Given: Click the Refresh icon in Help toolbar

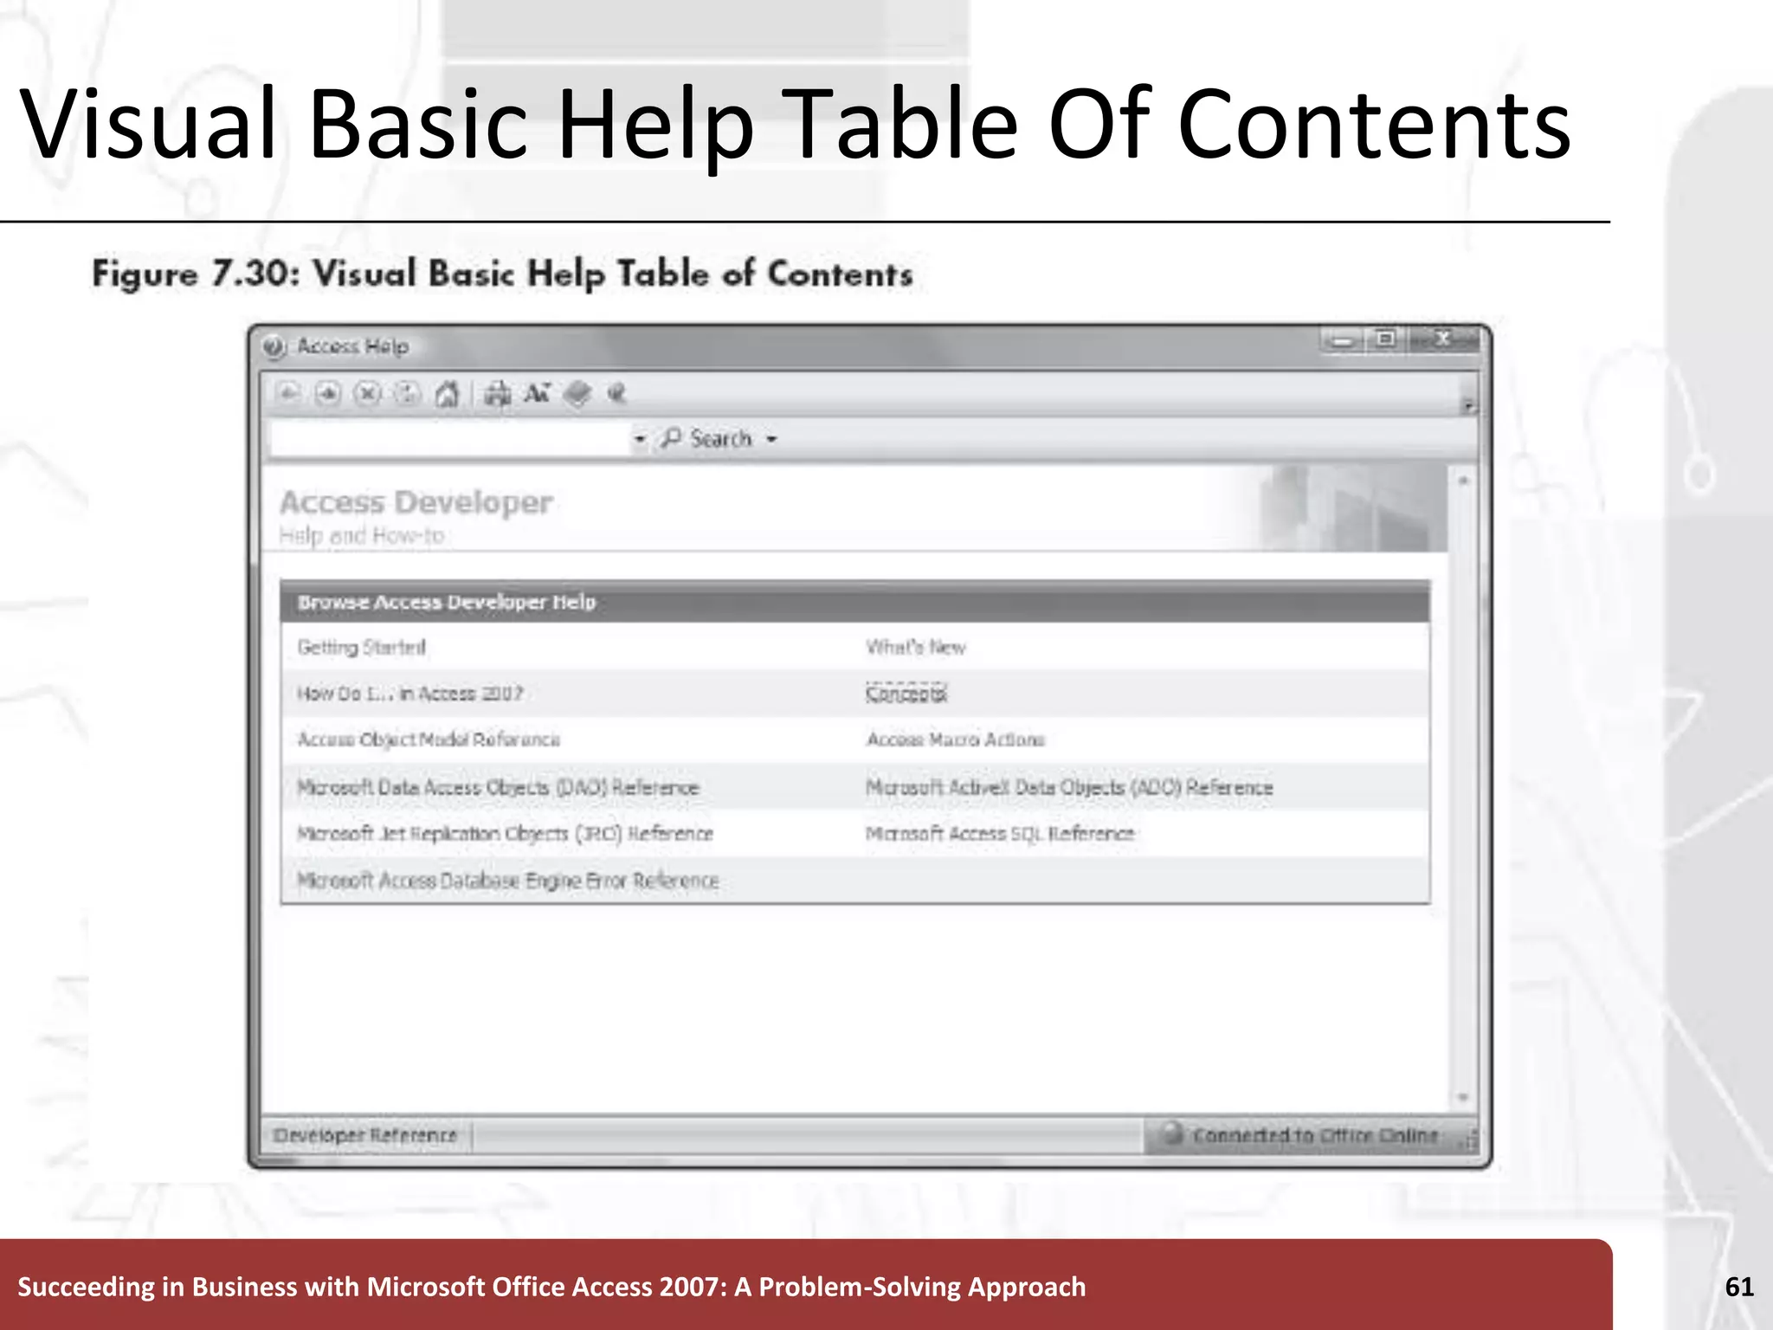Looking at the screenshot, I should tap(407, 394).
